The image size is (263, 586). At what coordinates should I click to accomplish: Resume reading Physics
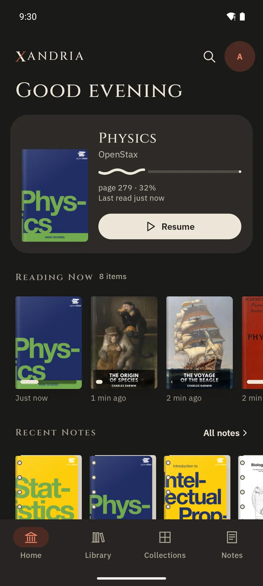(x=170, y=226)
